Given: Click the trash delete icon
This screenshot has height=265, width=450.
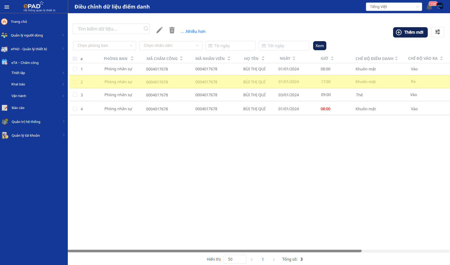Looking at the screenshot, I should pos(172,30).
